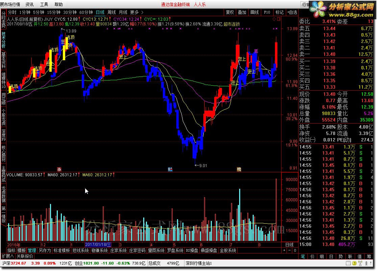Open 画线 drawing tools

point(254,12)
